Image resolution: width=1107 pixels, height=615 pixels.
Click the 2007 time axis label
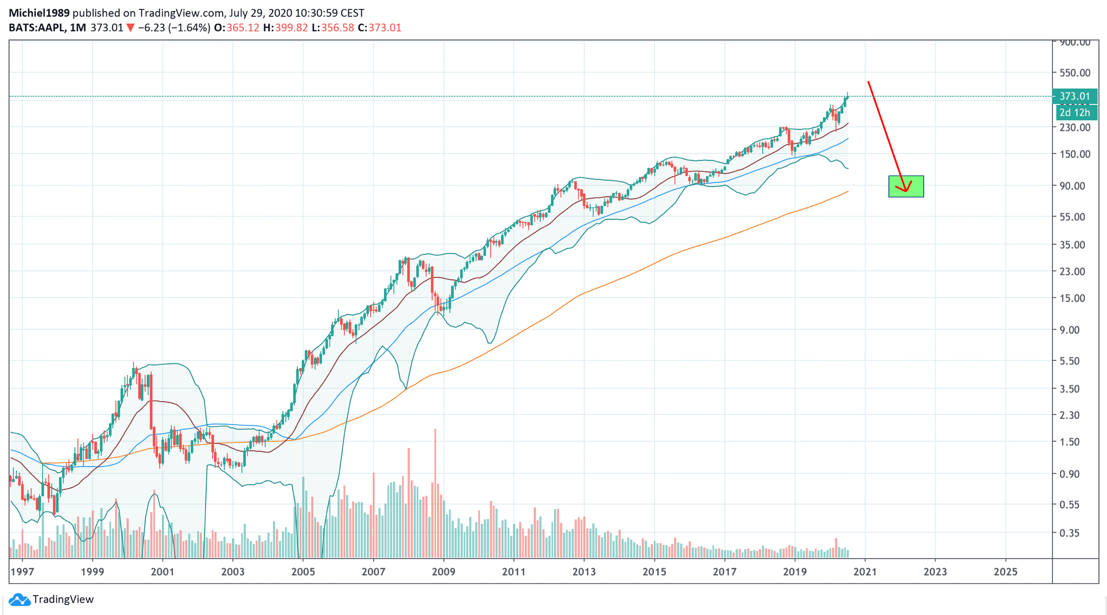coord(374,572)
